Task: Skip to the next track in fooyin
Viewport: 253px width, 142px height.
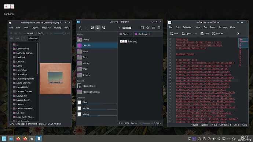Action: (x=25, y=33)
